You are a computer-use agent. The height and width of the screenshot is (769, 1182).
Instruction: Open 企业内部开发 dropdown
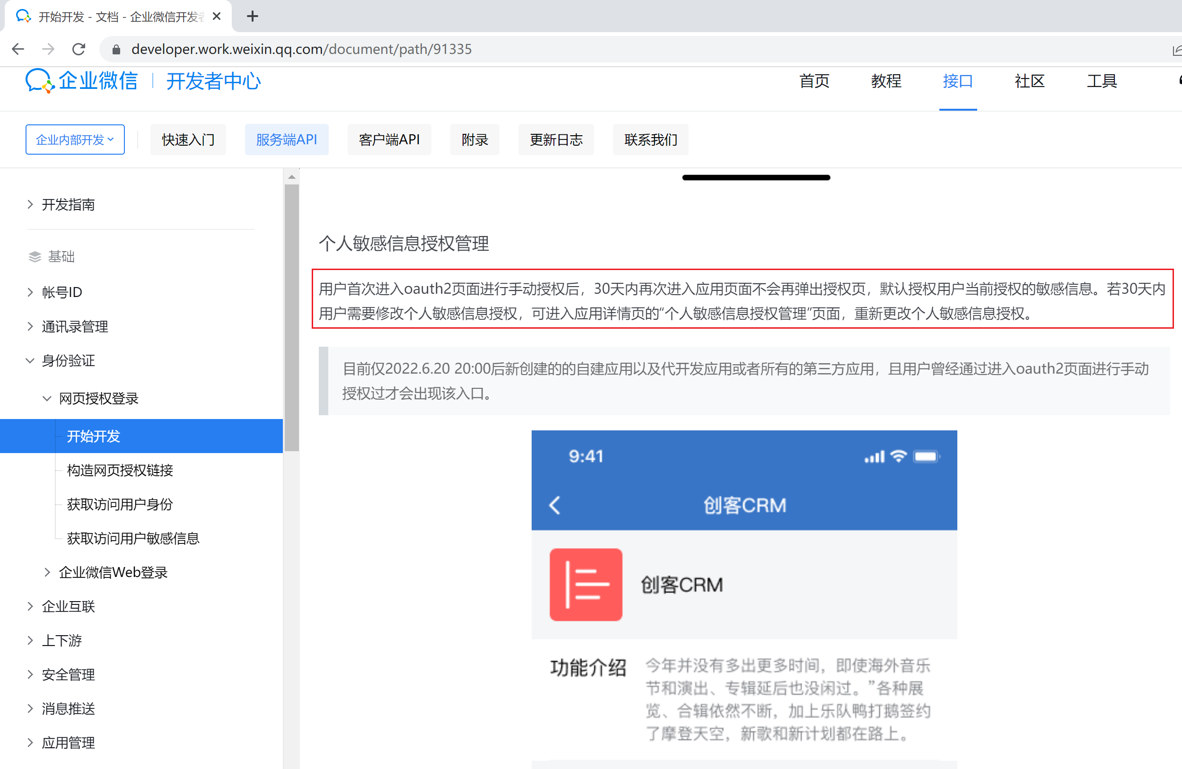coord(75,140)
